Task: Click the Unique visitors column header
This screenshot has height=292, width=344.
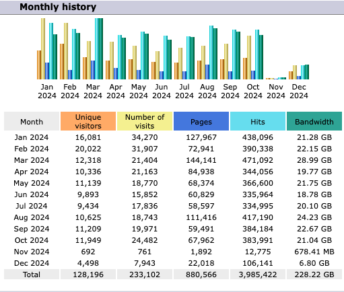Action: (88, 121)
